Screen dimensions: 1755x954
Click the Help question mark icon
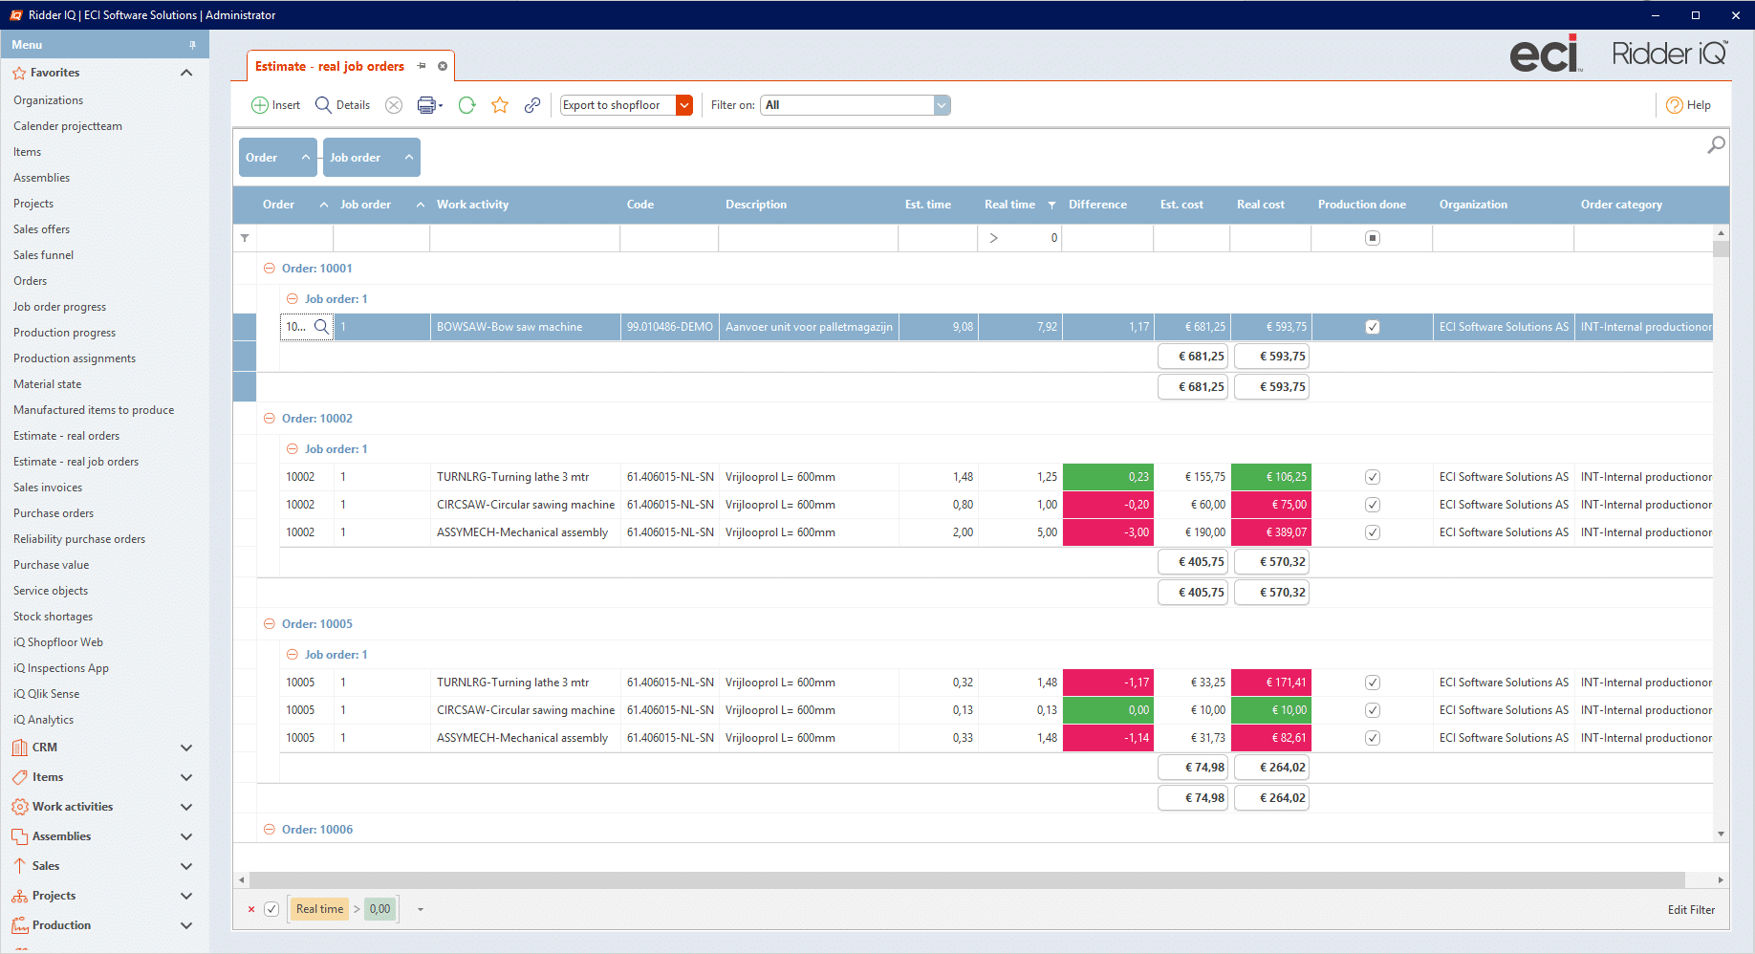[x=1675, y=105]
